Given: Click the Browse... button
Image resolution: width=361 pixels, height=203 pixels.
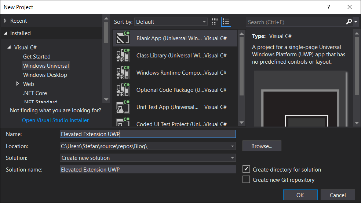Looking at the screenshot, I should tap(262, 146).
